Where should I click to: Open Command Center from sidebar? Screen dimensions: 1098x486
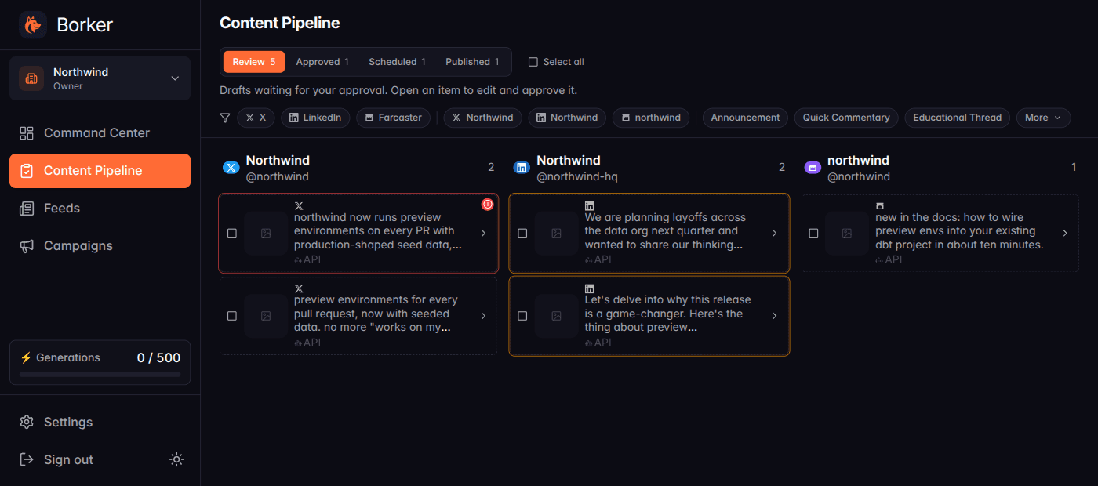(100, 133)
